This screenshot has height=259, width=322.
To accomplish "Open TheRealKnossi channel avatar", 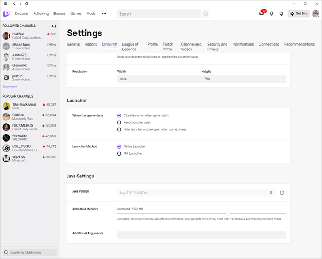I will click(x=6, y=106).
